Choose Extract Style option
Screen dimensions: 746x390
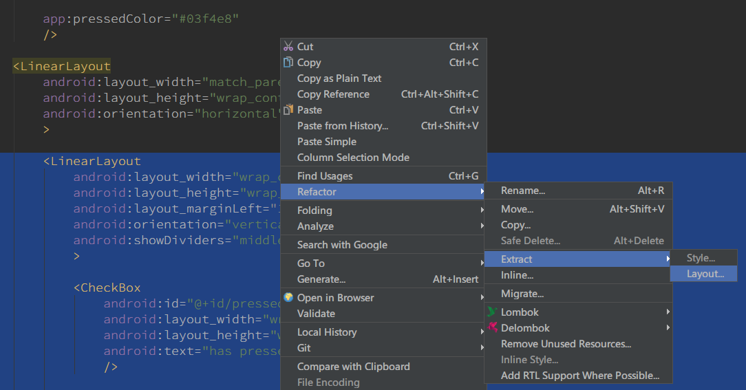pos(701,258)
